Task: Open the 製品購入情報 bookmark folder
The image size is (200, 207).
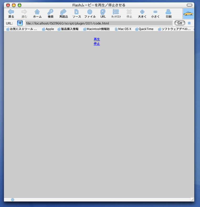Action: [x=68, y=29]
